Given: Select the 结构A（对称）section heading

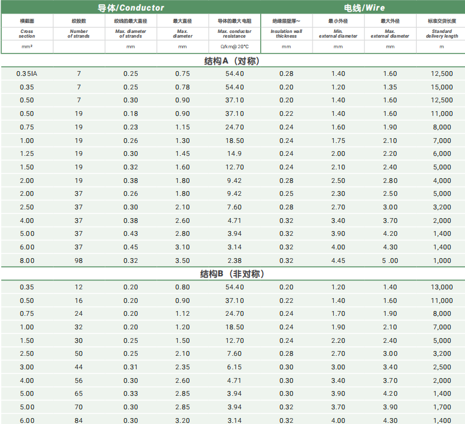Looking at the screenshot, I should point(232,61).
